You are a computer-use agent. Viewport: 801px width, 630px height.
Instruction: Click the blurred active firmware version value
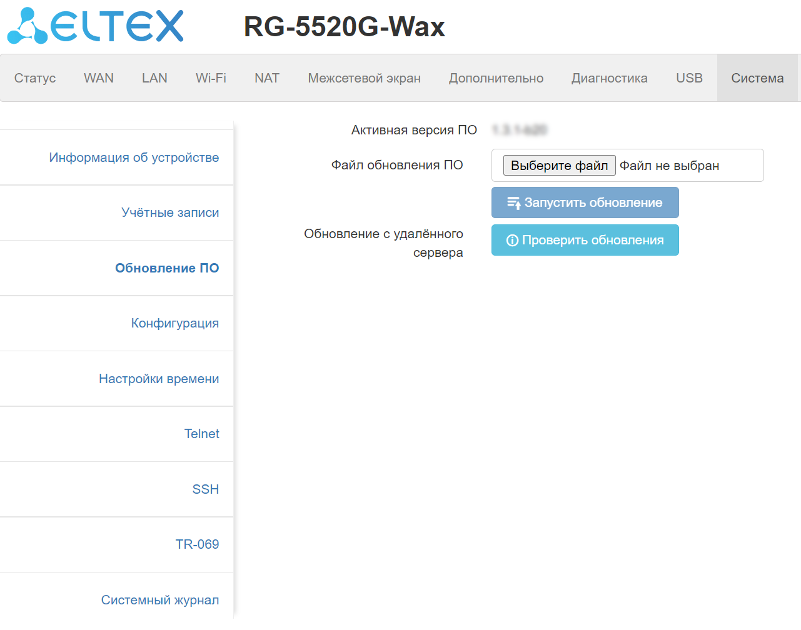[x=520, y=130]
